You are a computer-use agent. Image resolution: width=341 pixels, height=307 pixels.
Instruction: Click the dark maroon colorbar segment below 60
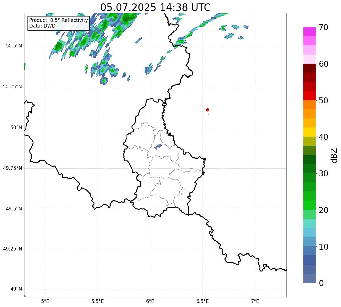coord(309,68)
